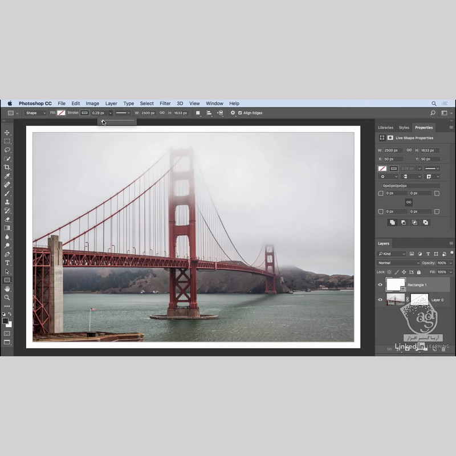Viewport: 456px width, 456px height.
Task: Click the Fill color swatch in options bar
Action: [61, 113]
